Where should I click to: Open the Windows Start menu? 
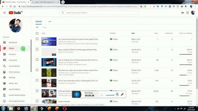(x=3, y=109)
